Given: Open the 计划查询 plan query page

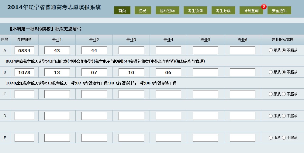Looking at the screenshot, I should click(251, 11).
